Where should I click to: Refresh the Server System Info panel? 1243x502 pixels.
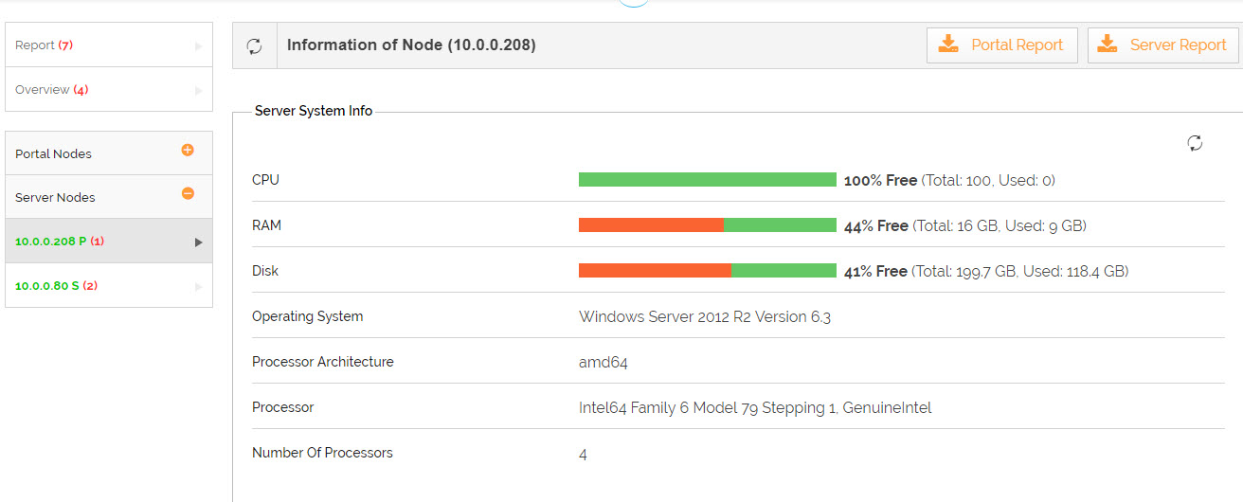[x=1195, y=143]
